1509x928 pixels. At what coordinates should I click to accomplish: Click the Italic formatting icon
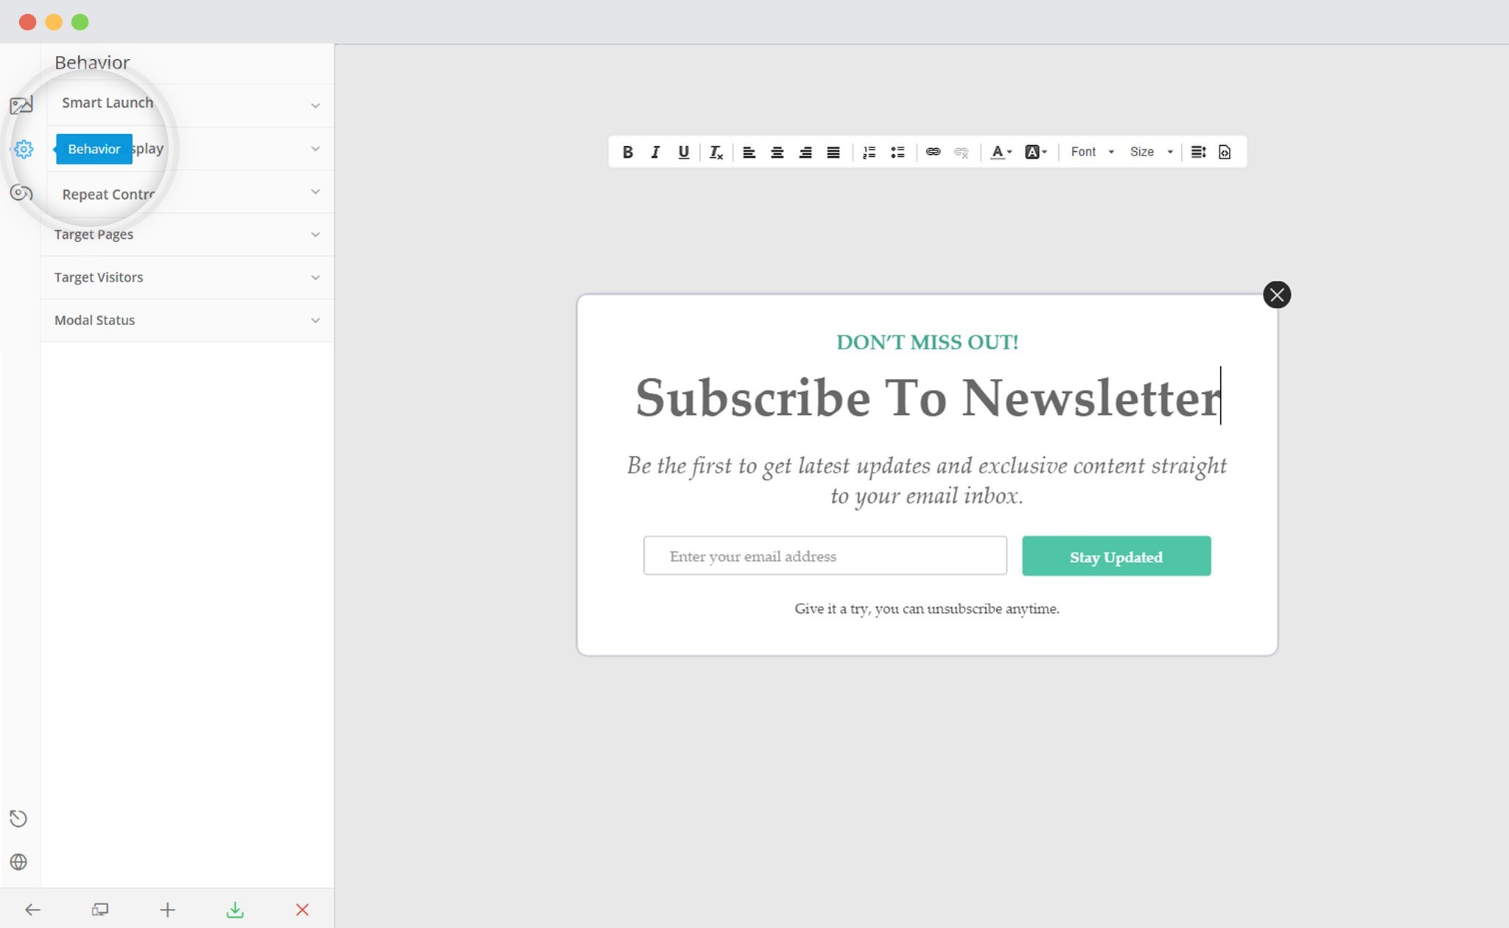point(654,152)
